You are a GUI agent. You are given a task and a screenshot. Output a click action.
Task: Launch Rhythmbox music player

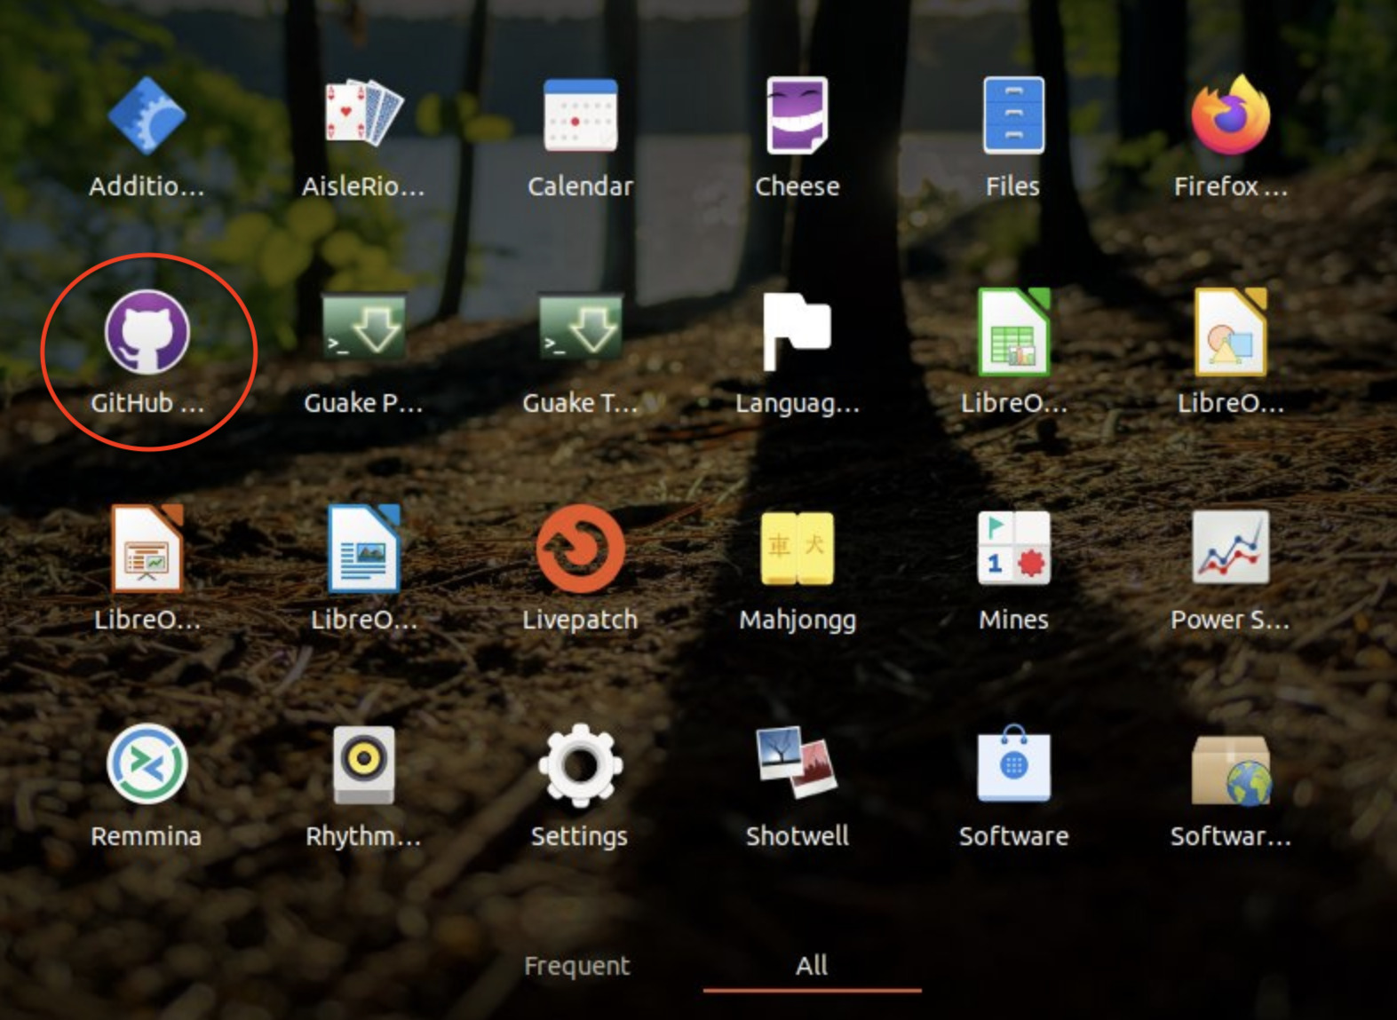click(x=362, y=764)
